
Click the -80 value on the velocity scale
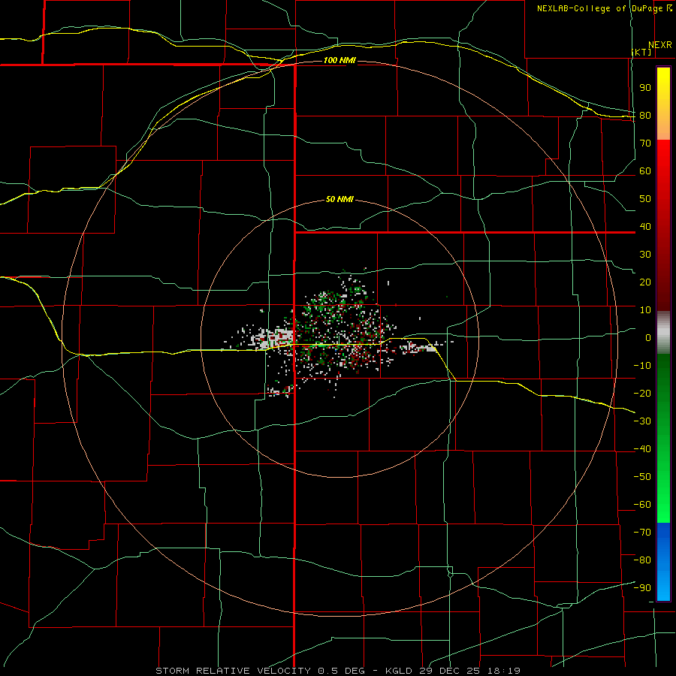point(642,560)
